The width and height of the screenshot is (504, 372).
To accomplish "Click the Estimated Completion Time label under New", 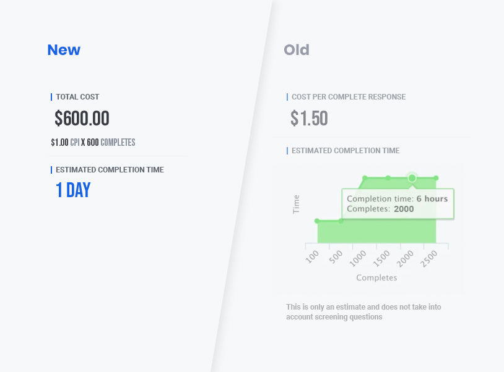I will 110,170.
